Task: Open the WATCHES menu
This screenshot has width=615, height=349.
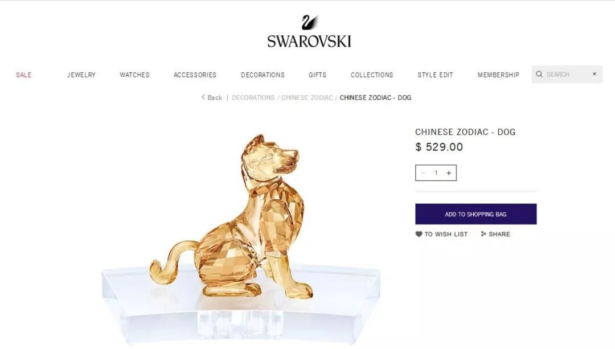Action: click(134, 75)
